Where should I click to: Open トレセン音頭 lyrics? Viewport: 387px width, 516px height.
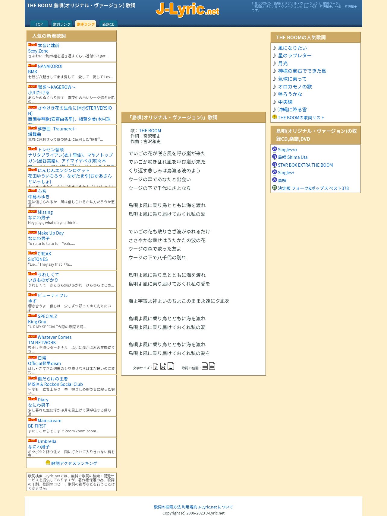click(51, 149)
